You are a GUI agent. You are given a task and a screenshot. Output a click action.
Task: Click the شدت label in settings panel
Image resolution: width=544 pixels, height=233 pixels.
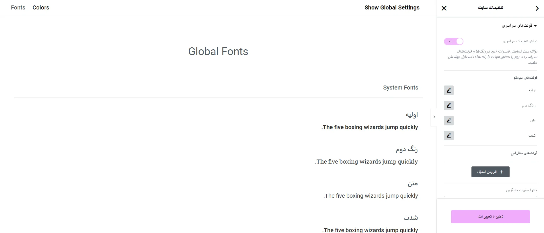click(x=532, y=135)
